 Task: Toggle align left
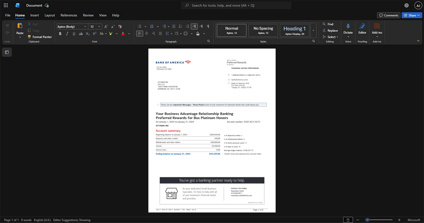click(140, 33)
